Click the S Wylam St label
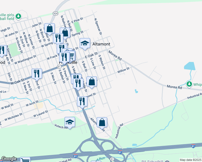 102,62
